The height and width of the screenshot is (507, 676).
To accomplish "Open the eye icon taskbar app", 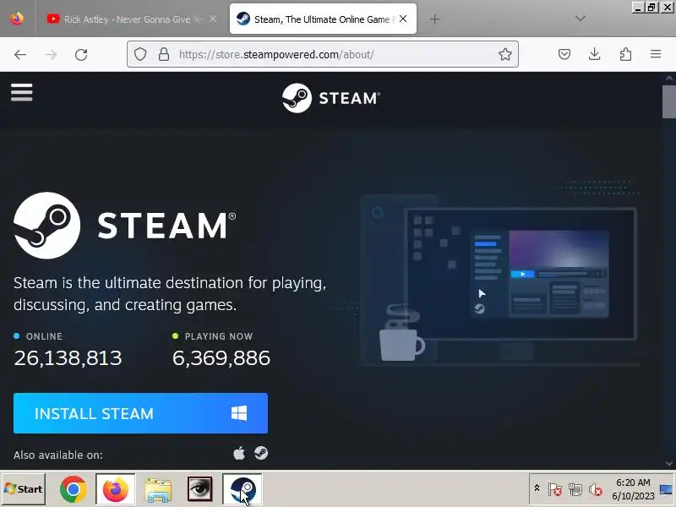I will [199, 489].
